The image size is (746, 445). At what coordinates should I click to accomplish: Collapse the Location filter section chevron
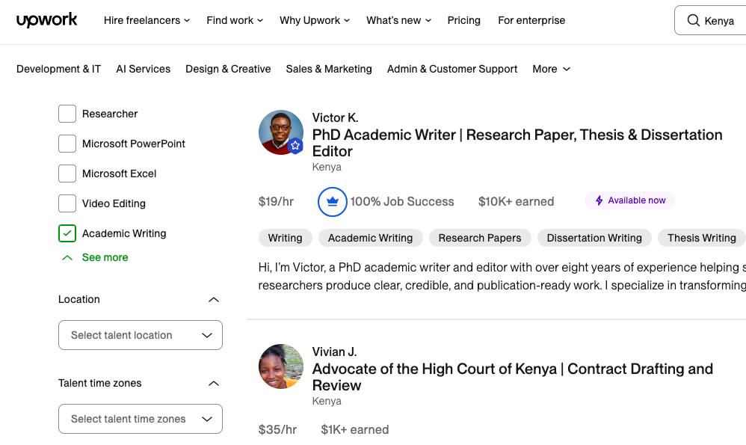pyautogui.click(x=214, y=300)
